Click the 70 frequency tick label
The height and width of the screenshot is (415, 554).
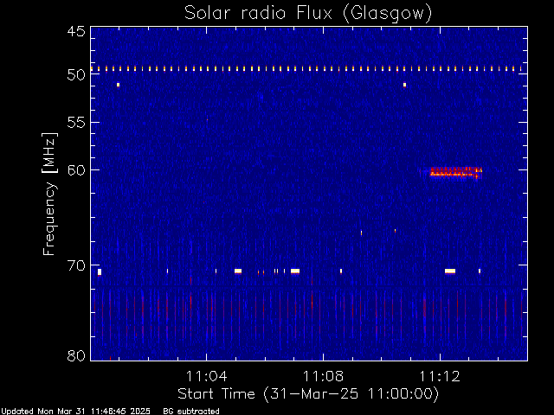pos(76,265)
